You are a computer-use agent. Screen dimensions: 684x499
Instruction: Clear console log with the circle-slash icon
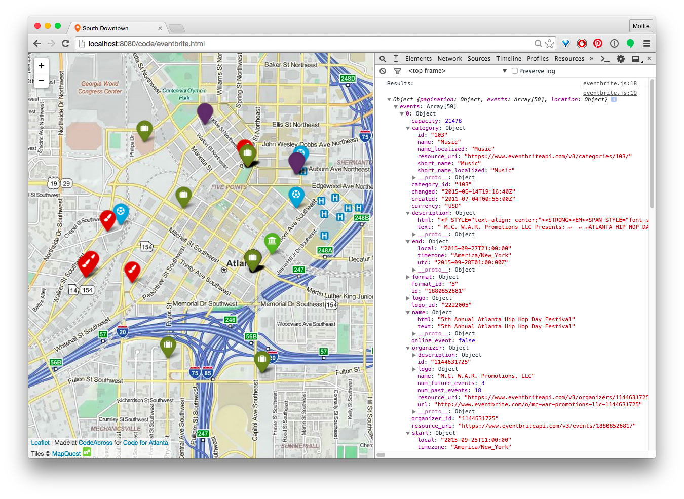click(x=383, y=71)
